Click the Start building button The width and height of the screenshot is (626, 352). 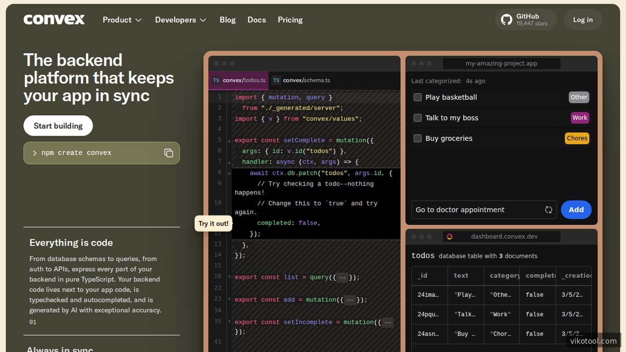pyautogui.click(x=58, y=126)
